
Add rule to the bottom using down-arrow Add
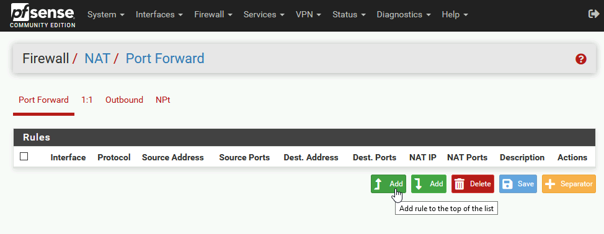429,184
